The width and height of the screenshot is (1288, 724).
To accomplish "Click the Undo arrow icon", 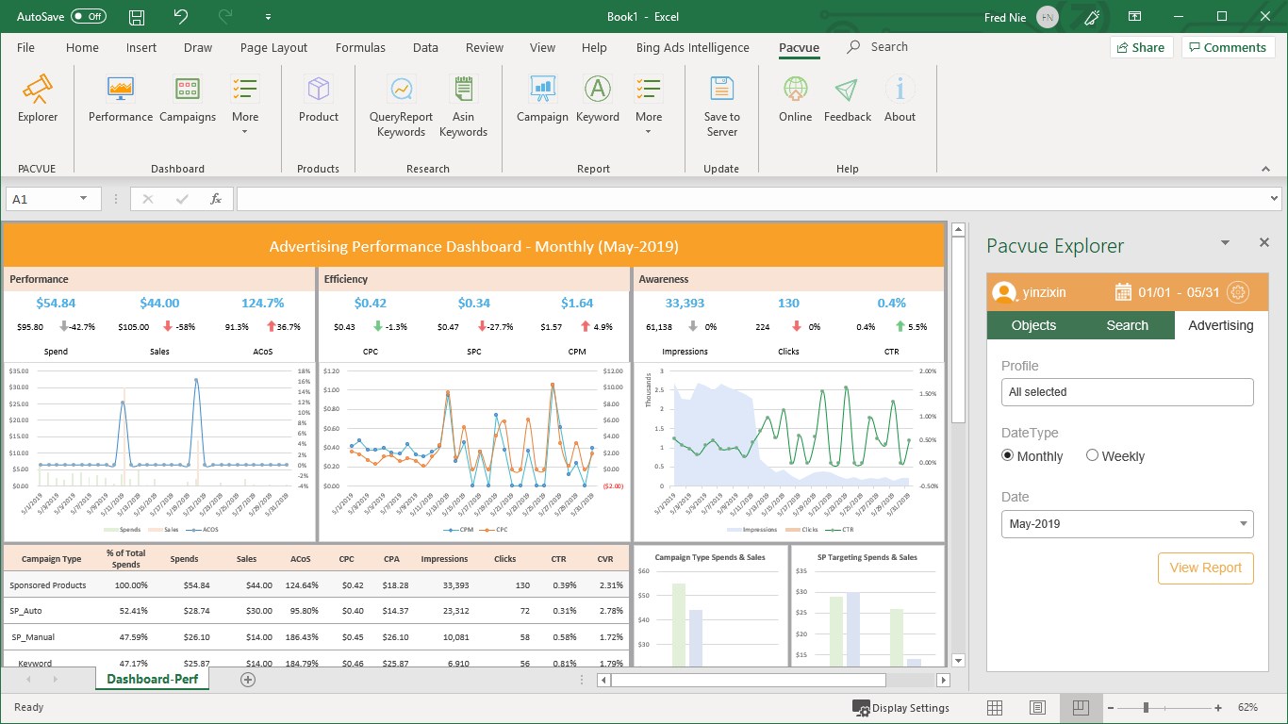I will click(182, 17).
